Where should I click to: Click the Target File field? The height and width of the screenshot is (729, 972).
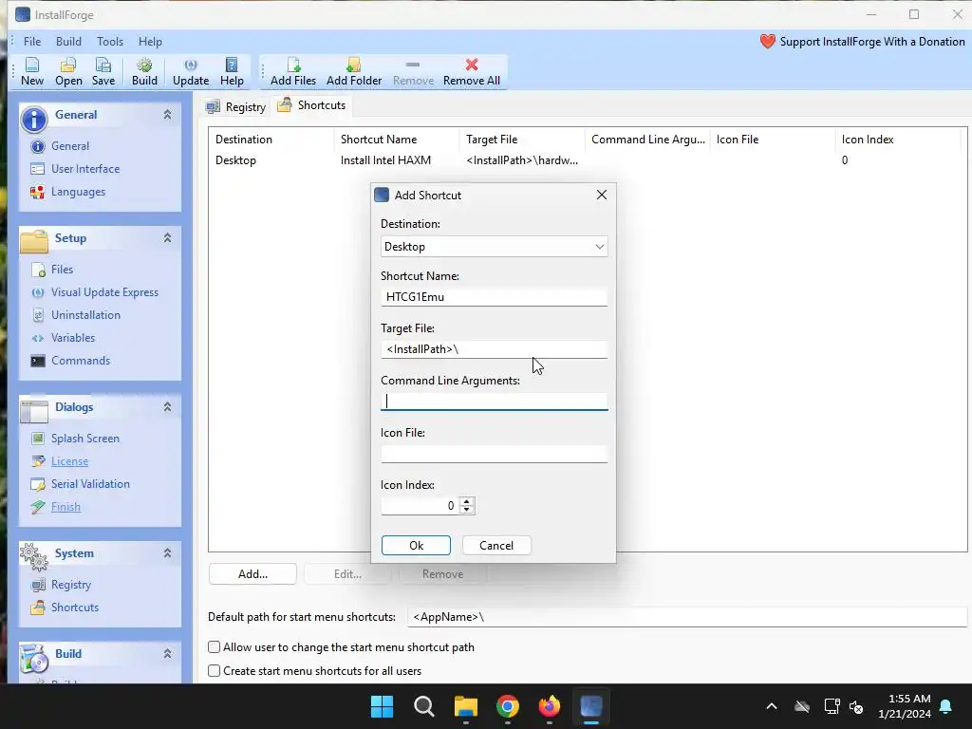coord(494,349)
